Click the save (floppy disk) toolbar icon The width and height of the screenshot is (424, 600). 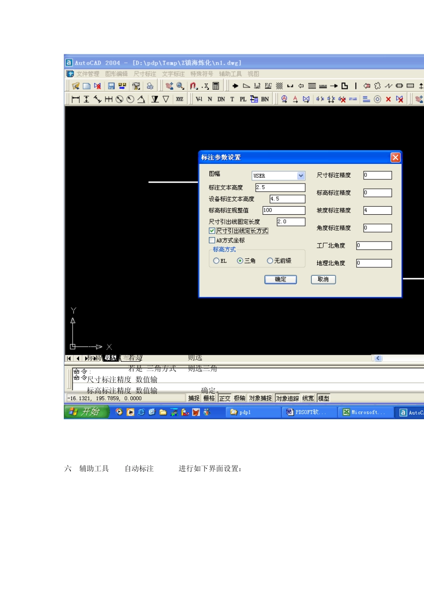[x=112, y=86]
